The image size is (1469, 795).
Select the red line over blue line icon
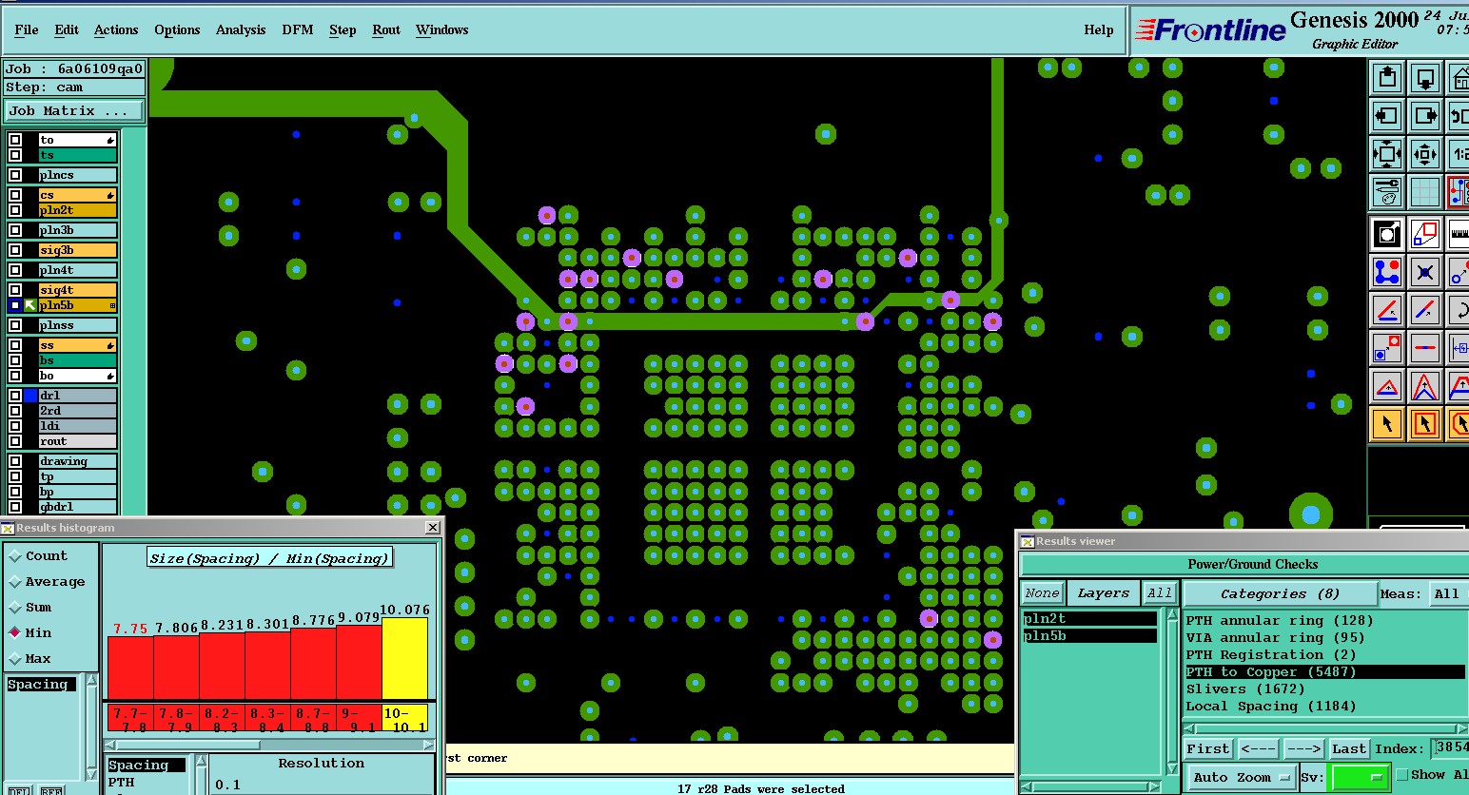point(1386,310)
